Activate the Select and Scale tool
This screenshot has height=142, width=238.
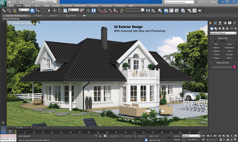pyautogui.click(x=65, y=11)
